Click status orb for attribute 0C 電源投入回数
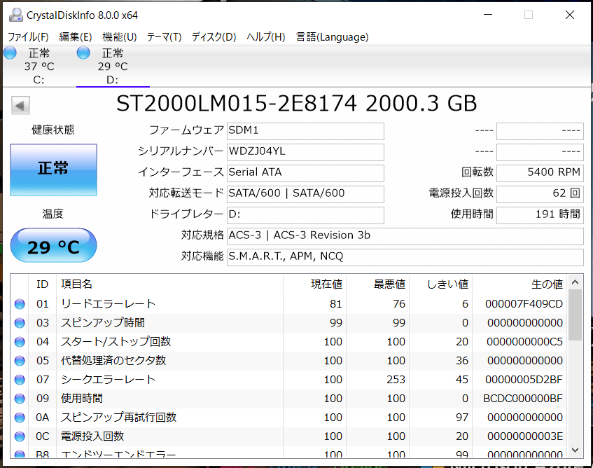Viewport: 593px width, 468px height. coord(20,436)
